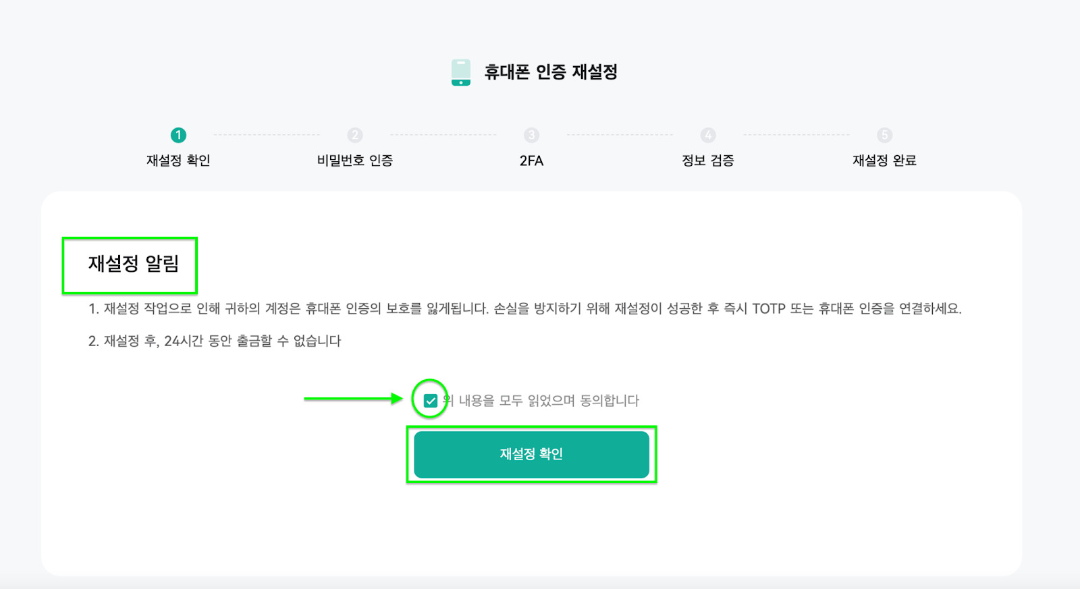Click the 비밀번호 인증 step label
The height and width of the screenshot is (589, 1080).
tap(354, 161)
